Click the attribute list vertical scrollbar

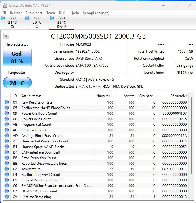[x=192, y=146]
